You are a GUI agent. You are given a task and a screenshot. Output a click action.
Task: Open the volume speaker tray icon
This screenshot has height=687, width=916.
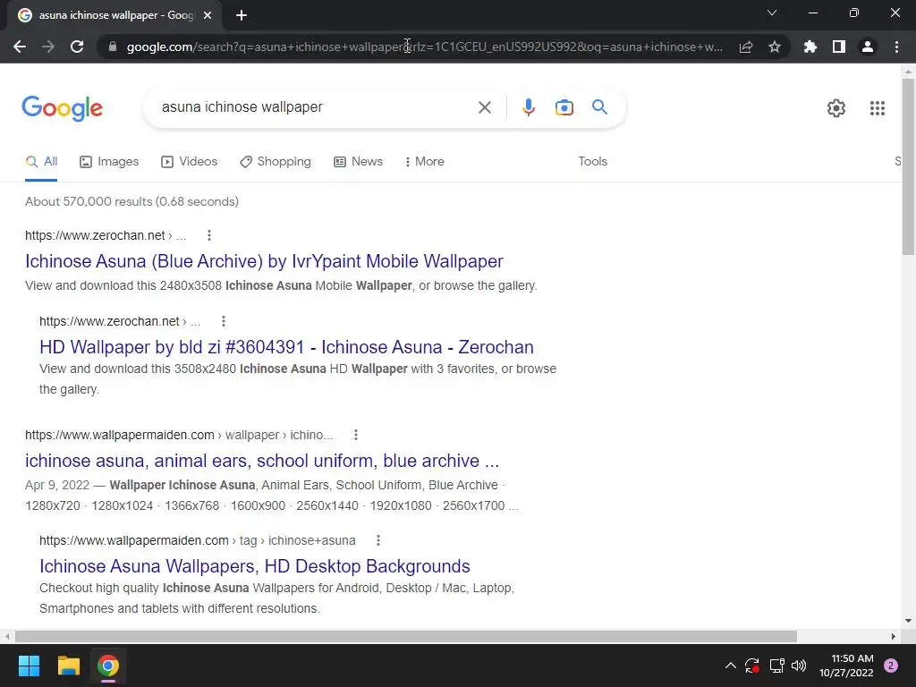(799, 666)
